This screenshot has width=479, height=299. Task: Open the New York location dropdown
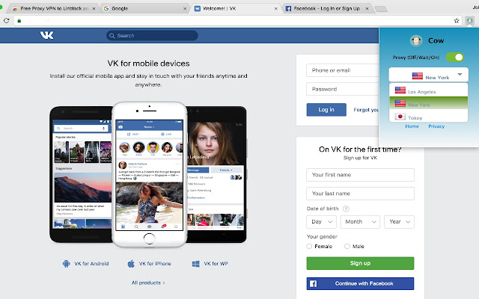coord(428,75)
